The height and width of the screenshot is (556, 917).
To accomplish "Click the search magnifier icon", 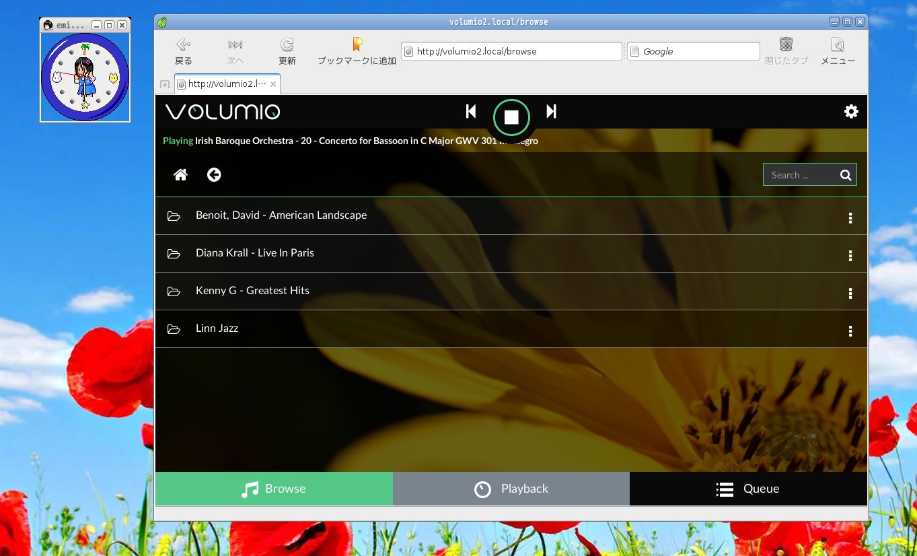I will click(846, 175).
